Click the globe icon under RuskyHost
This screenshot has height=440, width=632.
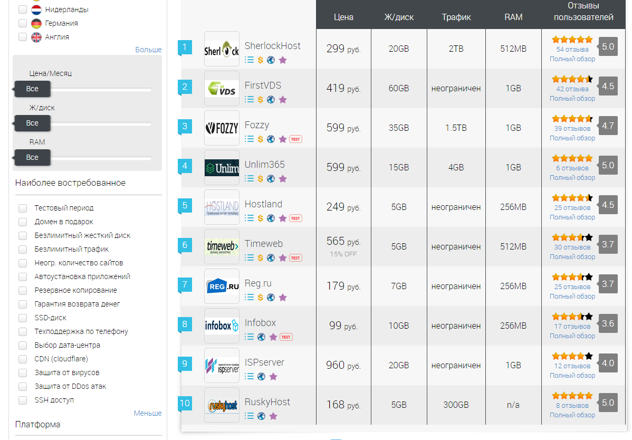[x=261, y=416]
